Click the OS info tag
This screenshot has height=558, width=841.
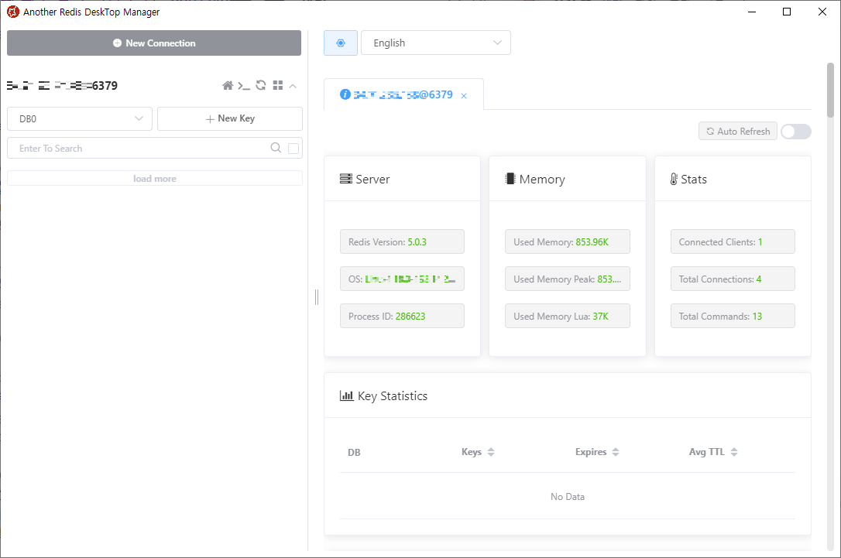pyautogui.click(x=402, y=279)
